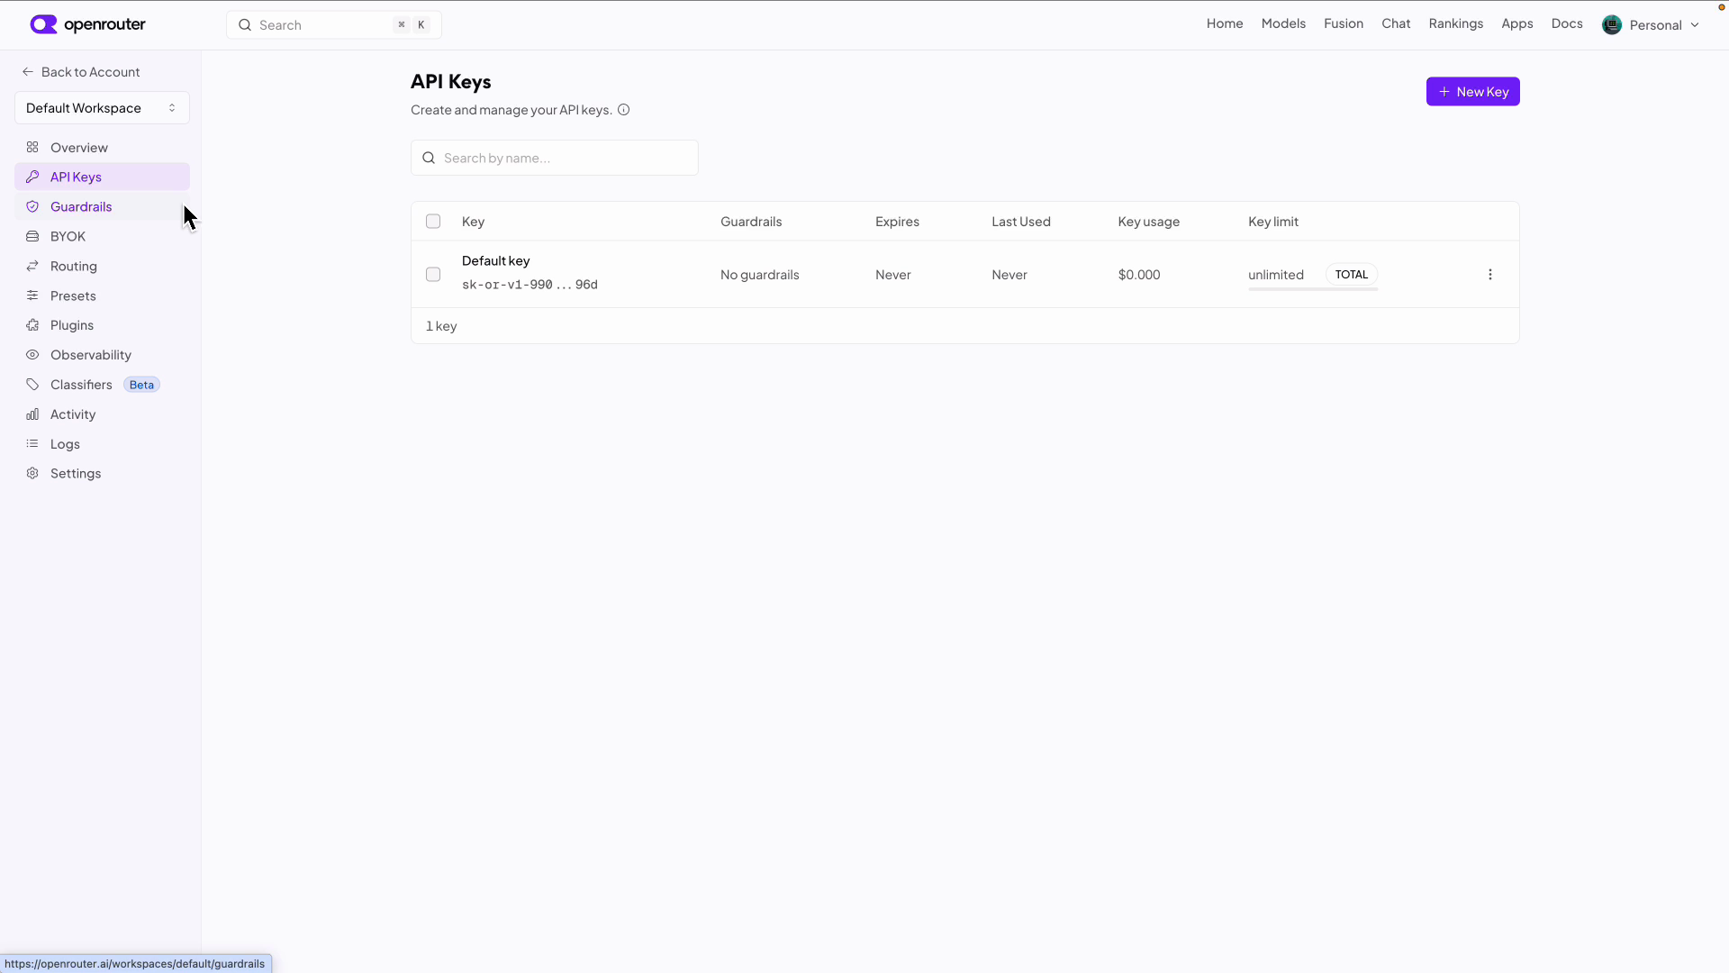Click the Default key name
This screenshot has width=1729, height=973.
(x=495, y=261)
